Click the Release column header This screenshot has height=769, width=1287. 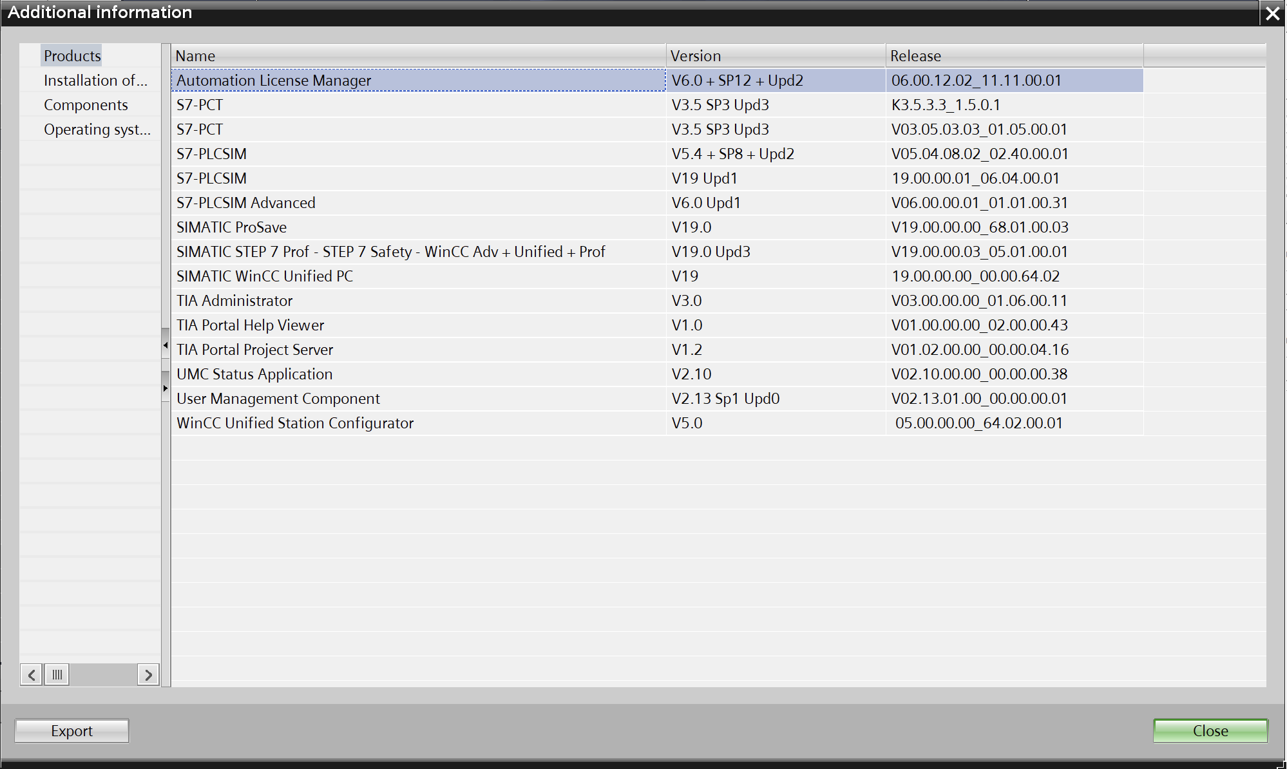tap(1013, 56)
